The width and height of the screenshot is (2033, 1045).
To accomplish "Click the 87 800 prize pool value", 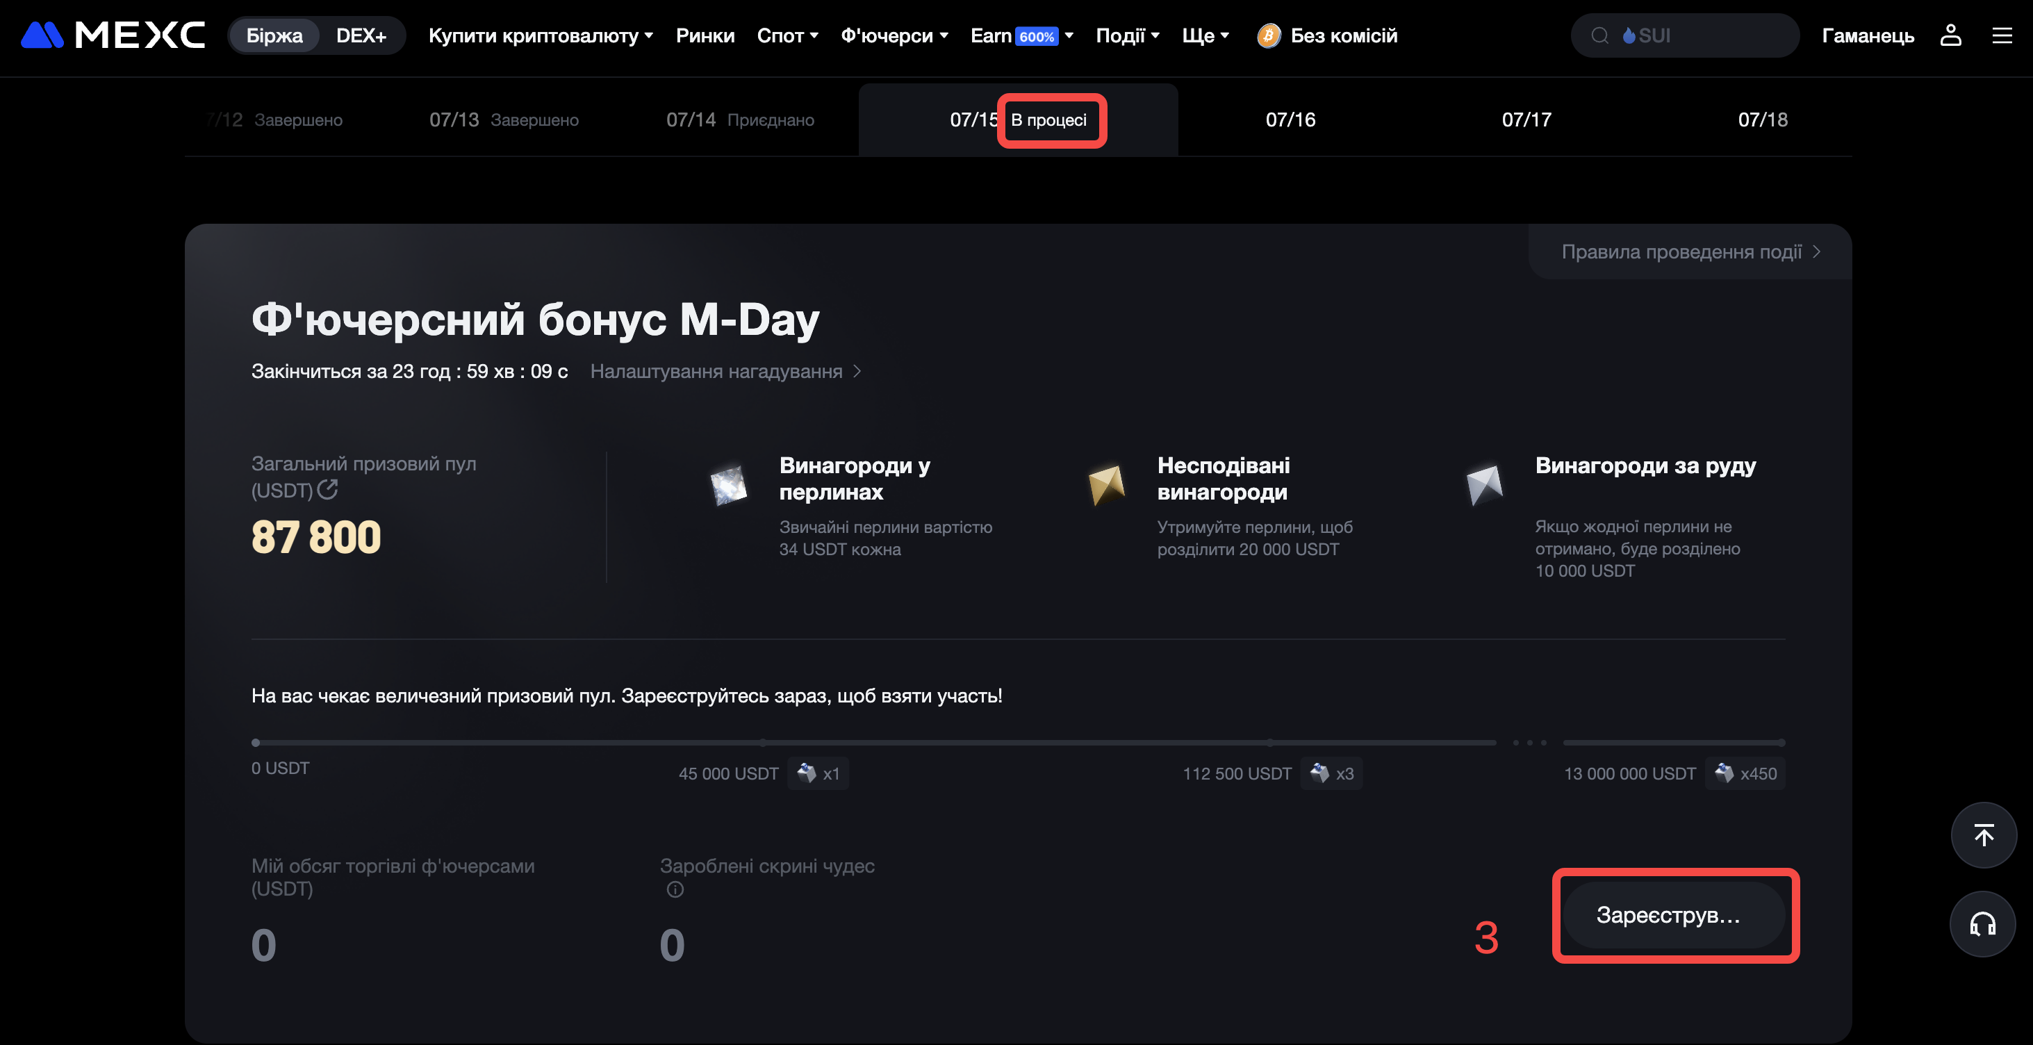I will 315,538.
